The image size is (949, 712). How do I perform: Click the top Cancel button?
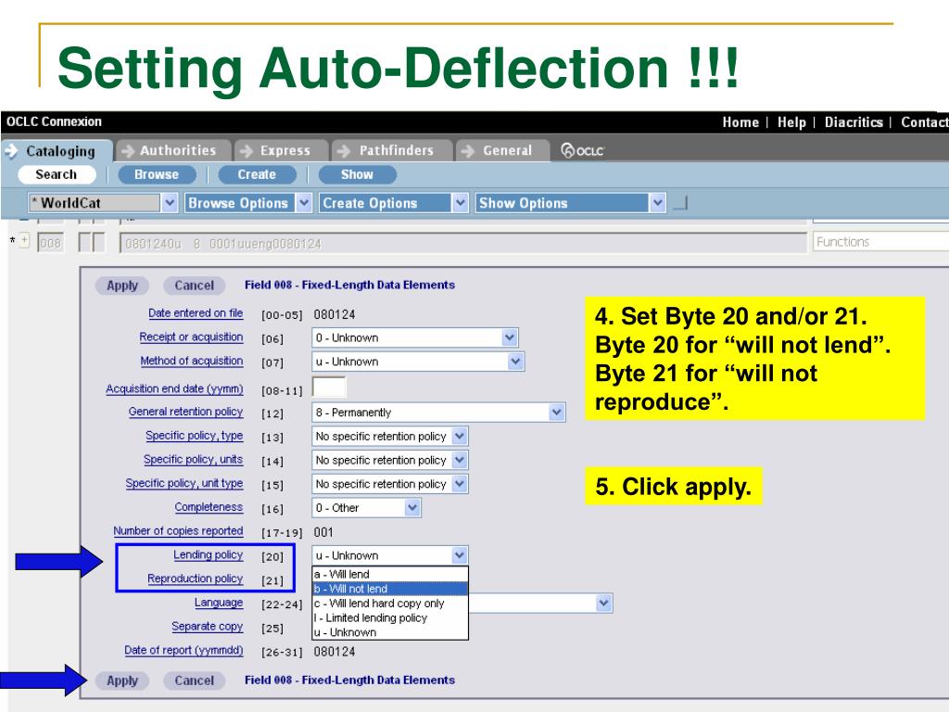195,286
